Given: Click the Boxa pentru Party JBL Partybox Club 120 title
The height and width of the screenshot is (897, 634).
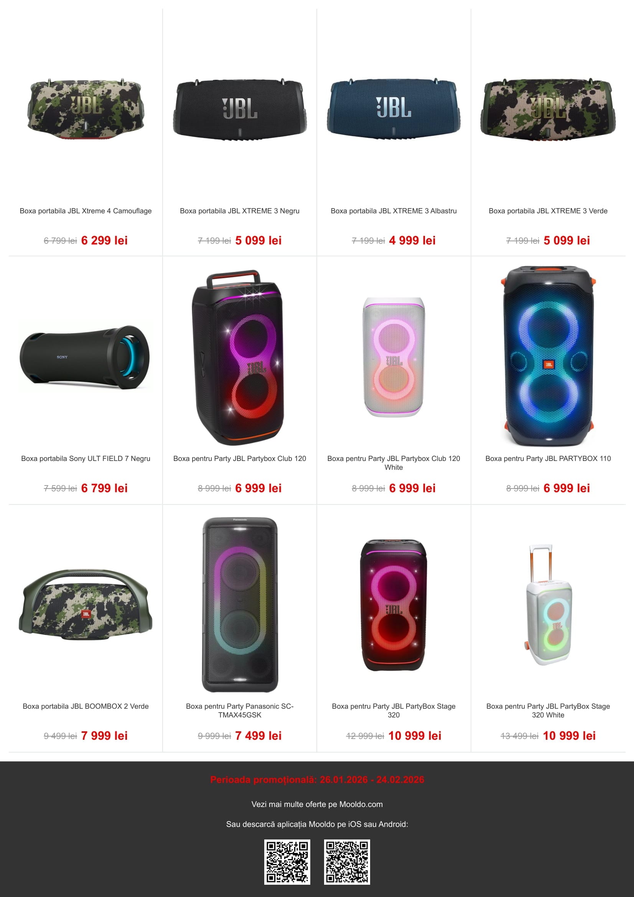Looking at the screenshot, I should click(x=240, y=459).
